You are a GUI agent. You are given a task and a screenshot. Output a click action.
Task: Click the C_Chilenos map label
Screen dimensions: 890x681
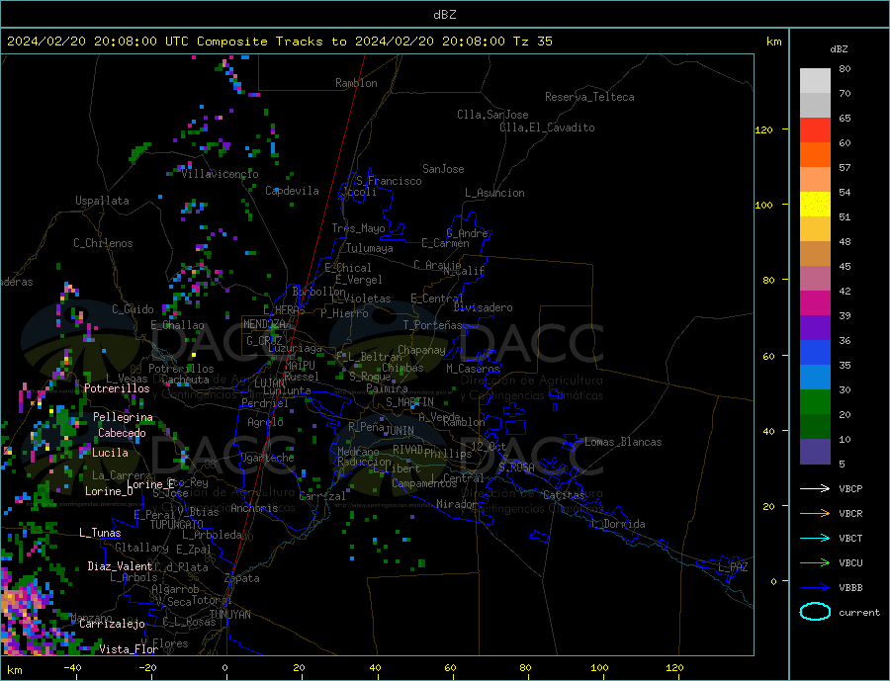click(x=103, y=243)
